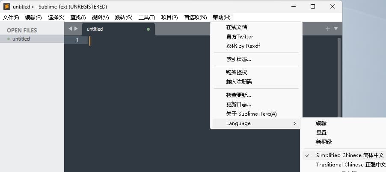Add a new tab with plus icon
The image size is (386, 172).
click(328, 29)
